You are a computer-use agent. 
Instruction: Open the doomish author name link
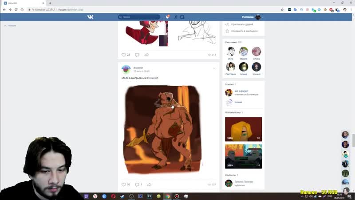pos(138,68)
